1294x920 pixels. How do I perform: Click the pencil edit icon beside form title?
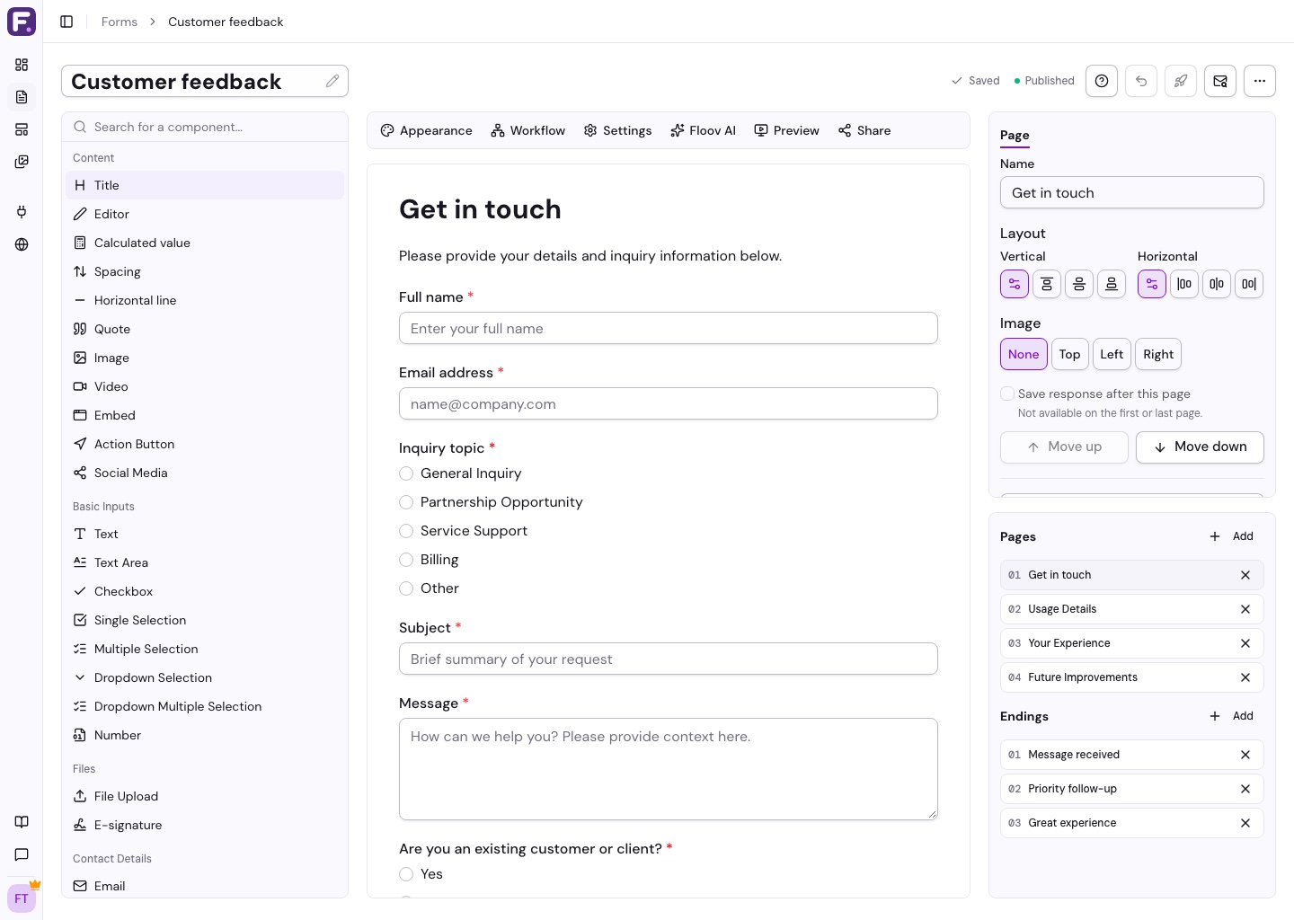click(x=332, y=81)
